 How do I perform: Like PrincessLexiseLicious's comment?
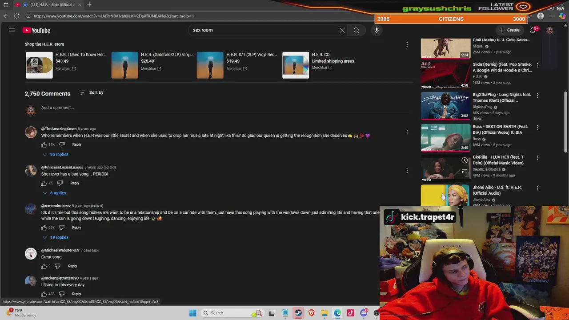pyautogui.click(x=44, y=183)
